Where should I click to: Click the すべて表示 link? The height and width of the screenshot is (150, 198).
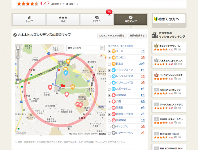113,46
